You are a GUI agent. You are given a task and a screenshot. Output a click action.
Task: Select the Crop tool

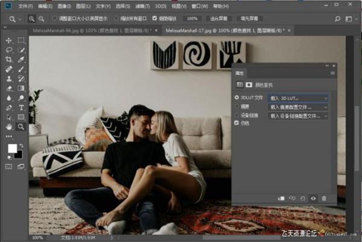(9, 60)
